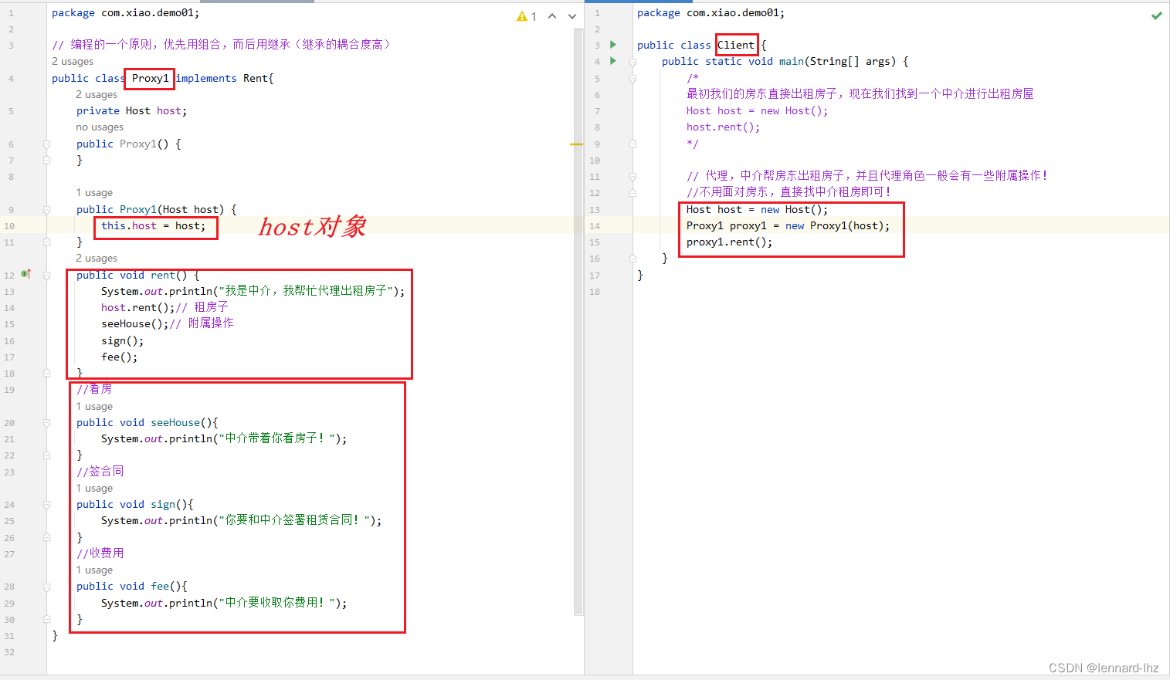
Task: Click the '//收费用' comment line
Action: (x=100, y=553)
